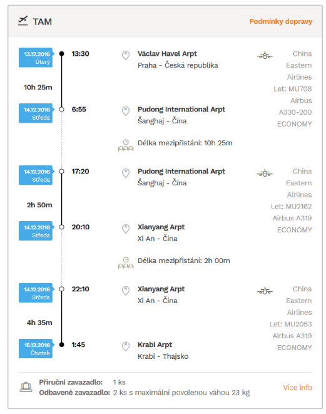Click the 2h 00m layover waiting icon
The height and width of the screenshot is (414, 326).
coord(126,262)
